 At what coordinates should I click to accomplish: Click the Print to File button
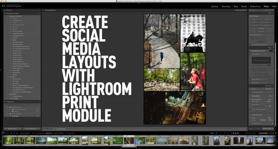click(267, 129)
